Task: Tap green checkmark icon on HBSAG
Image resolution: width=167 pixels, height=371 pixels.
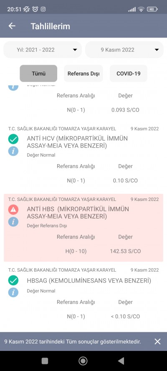Action: click(x=13, y=280)
